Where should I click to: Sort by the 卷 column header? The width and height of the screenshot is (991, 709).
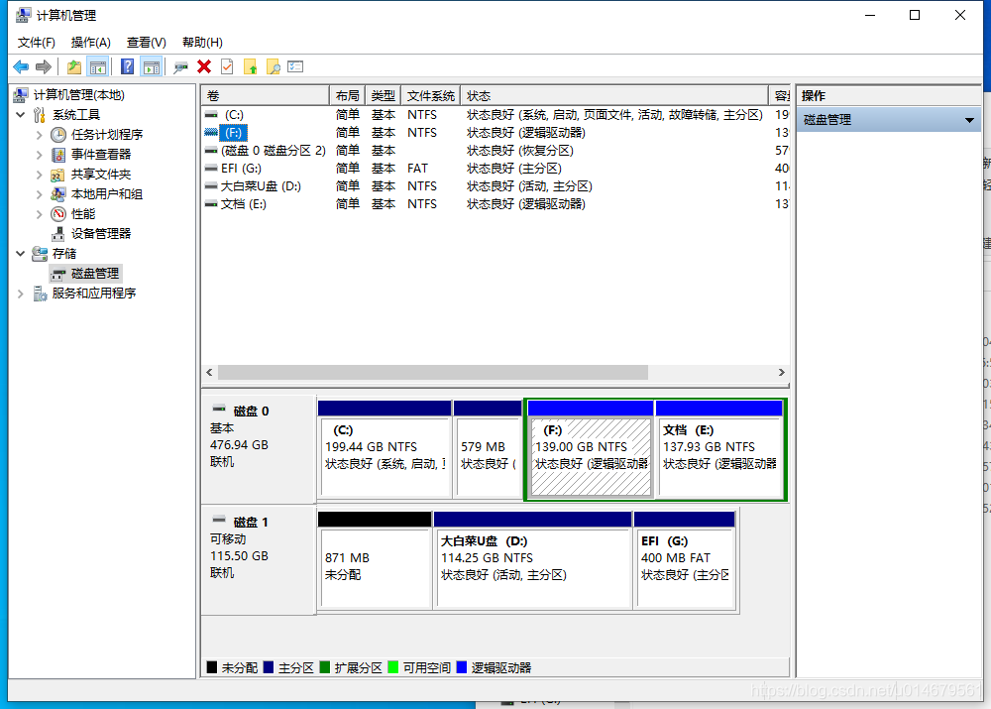pos(266,95)
